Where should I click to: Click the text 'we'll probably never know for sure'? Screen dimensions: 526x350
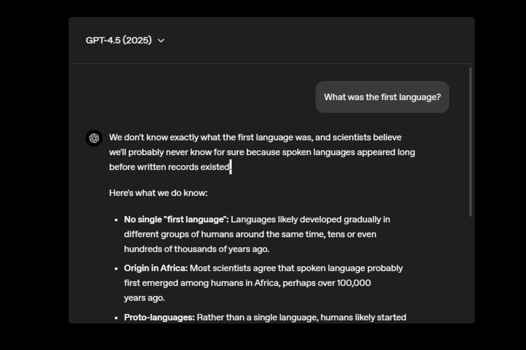tap(177, 152)
